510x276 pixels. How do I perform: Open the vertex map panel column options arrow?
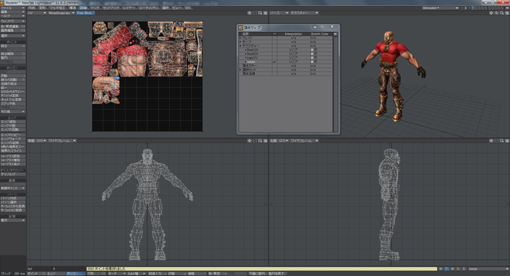[336, 34]
